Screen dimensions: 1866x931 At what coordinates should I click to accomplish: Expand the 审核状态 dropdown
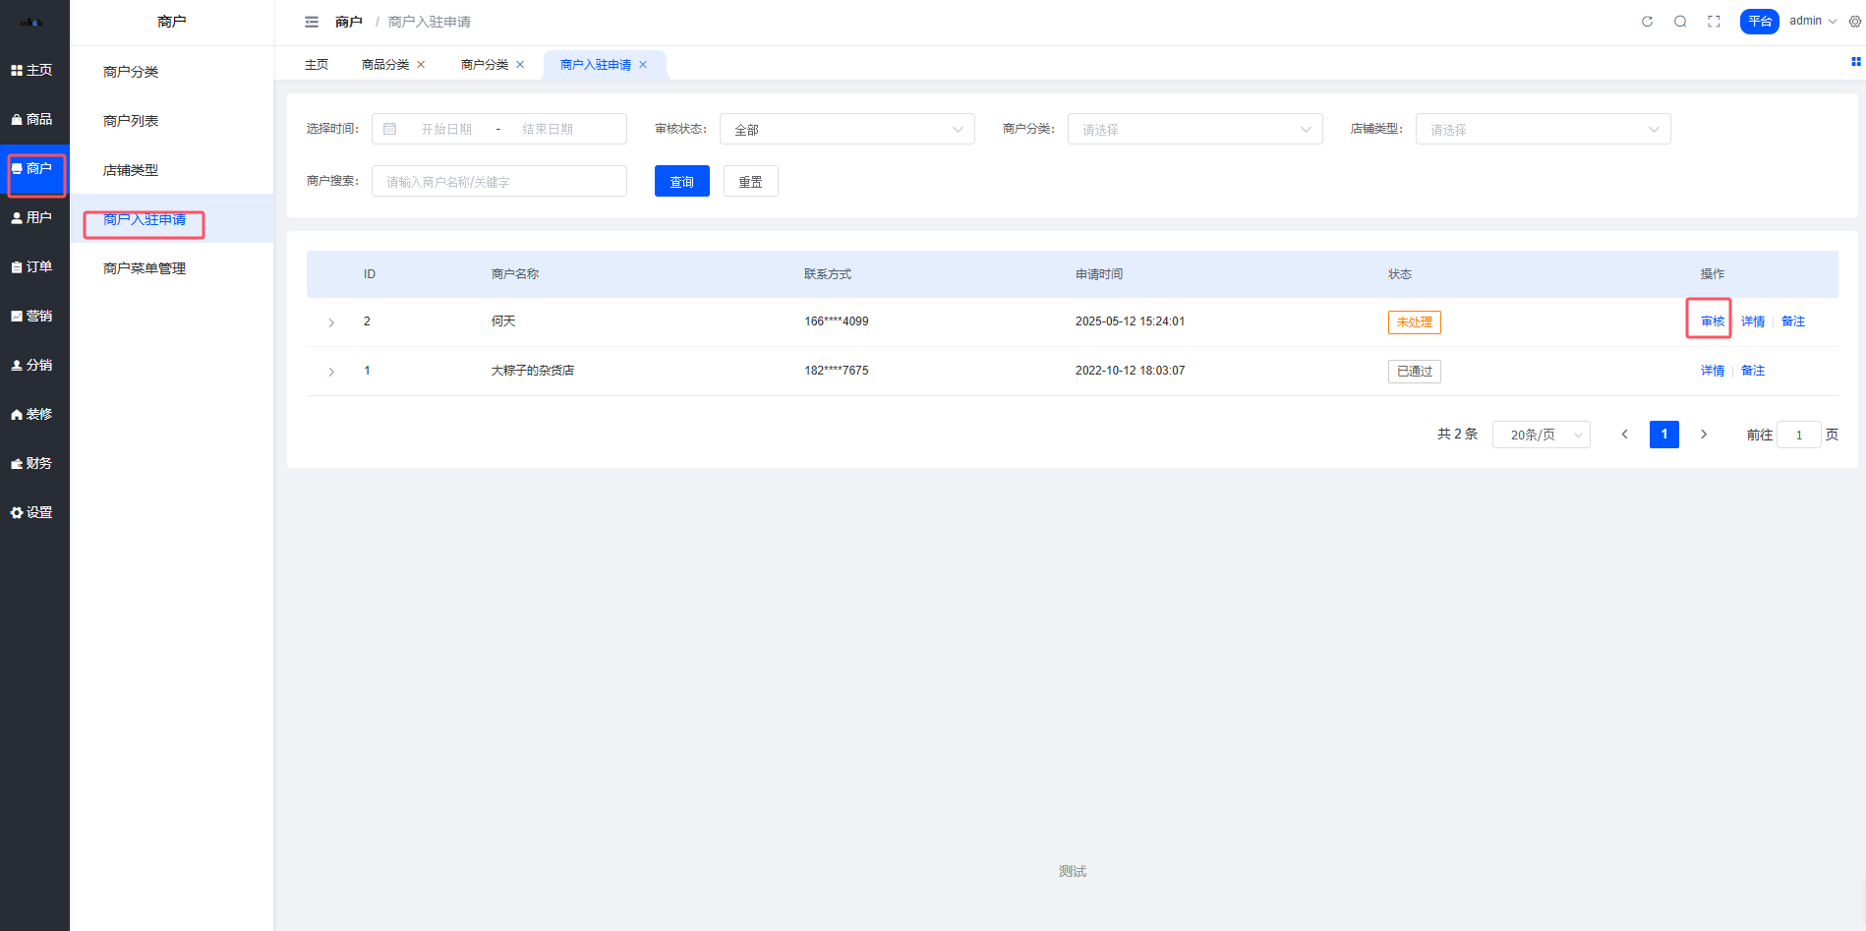coord(846,130)
